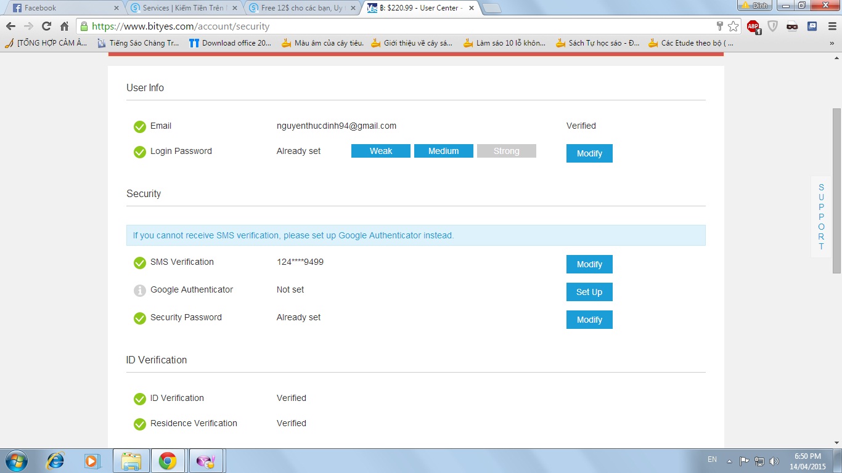Open the Download office 20... bookmark
The height and width of the screenshot is (473, 842).
[231, 43]
